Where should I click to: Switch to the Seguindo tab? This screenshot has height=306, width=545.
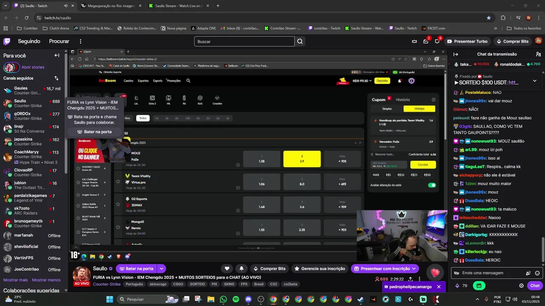[x=29, y=41]
